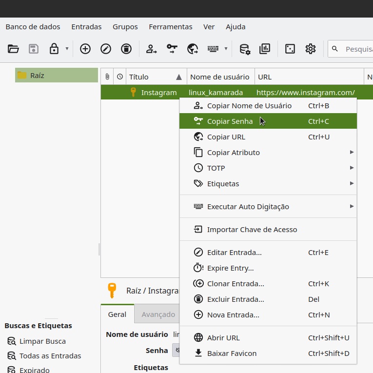Expand Copiar Atributo submenu
The width and height of the screenshot is (373, 373).
[x=268, y=153]
